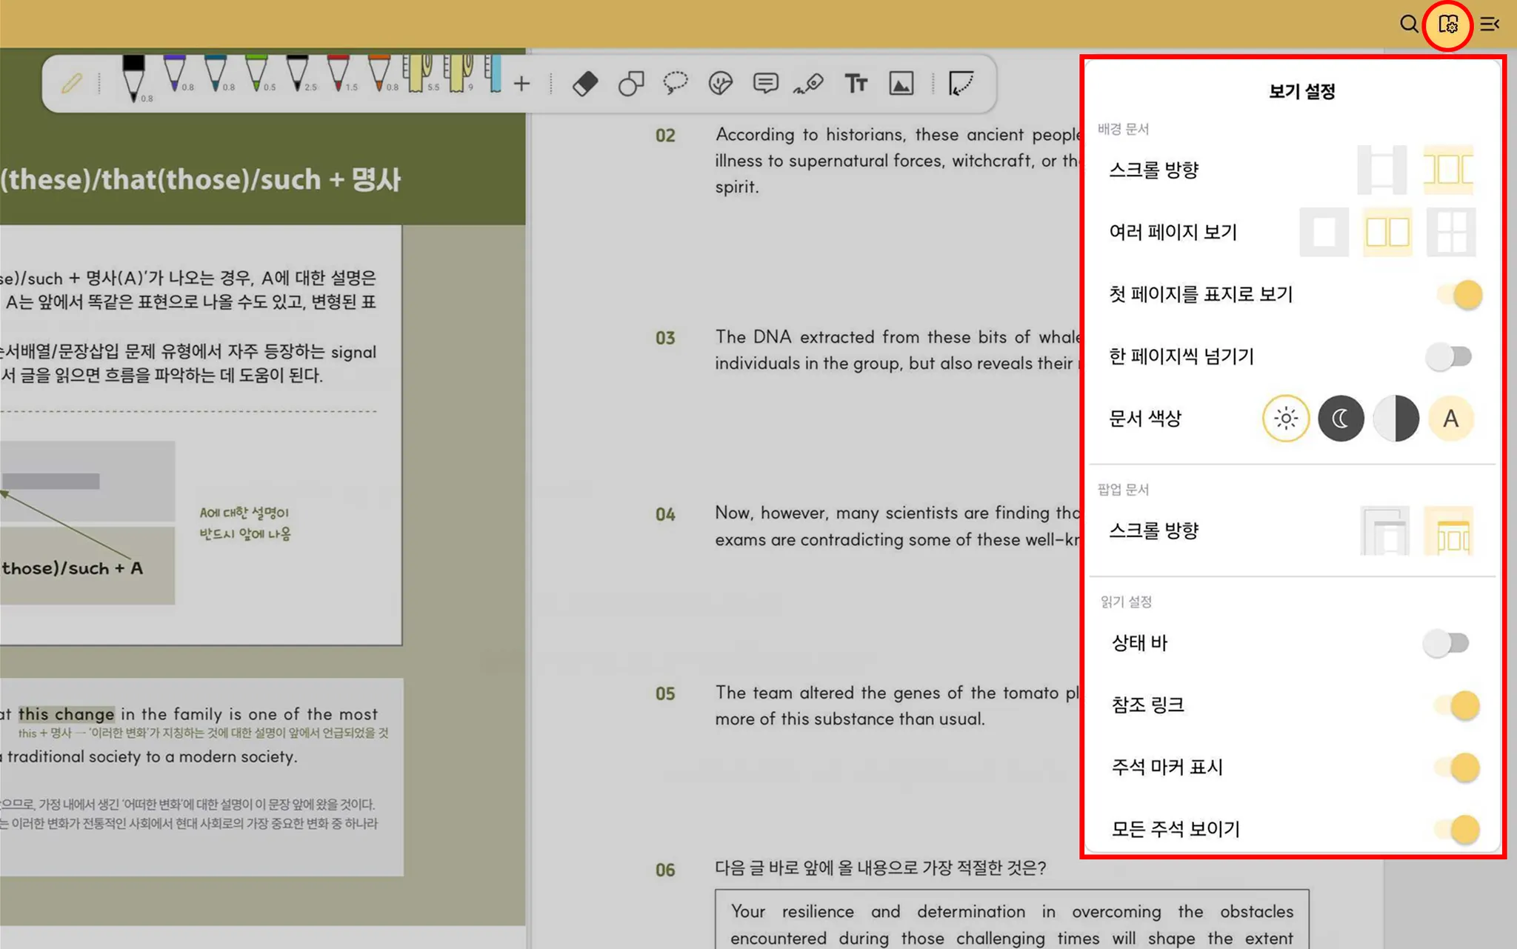Viewport: 1517px width, 949px height.
Task: Disable 참조 링크 switch
Action: tap(1458, 705)
